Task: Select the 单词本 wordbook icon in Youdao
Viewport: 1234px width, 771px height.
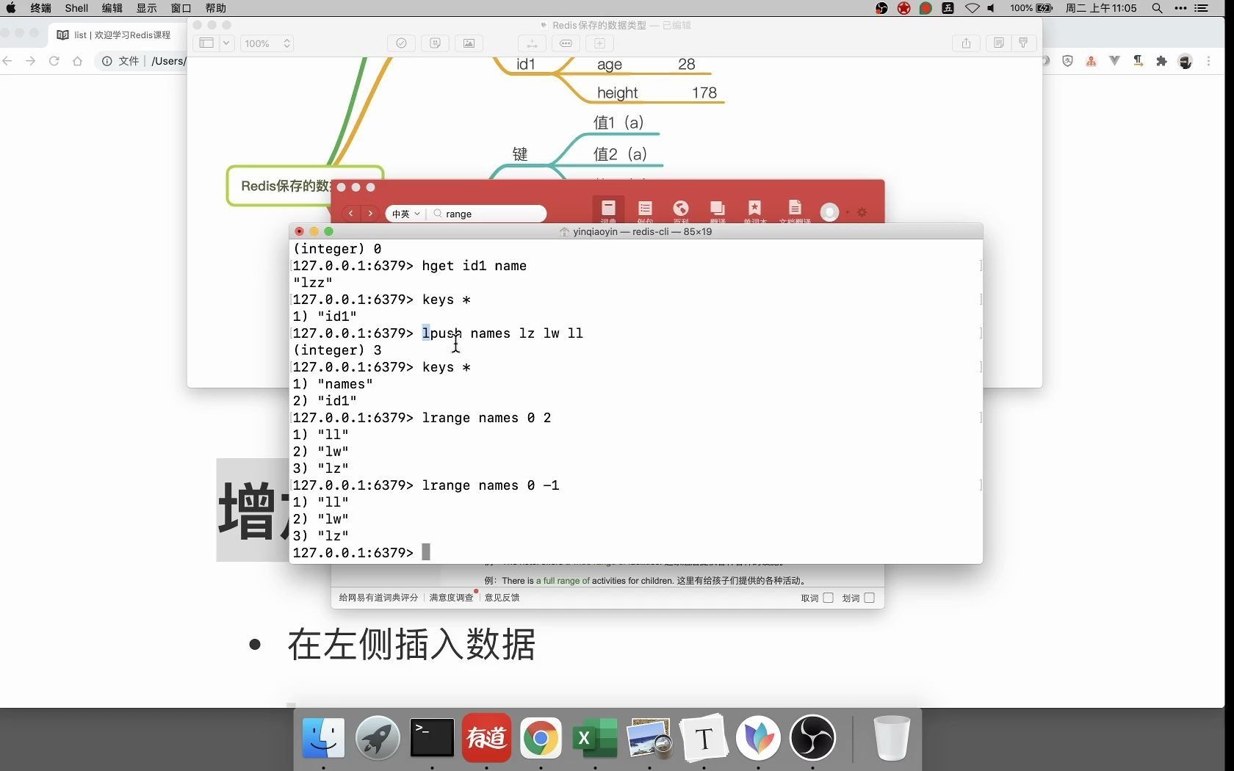Action: [756, 211]
